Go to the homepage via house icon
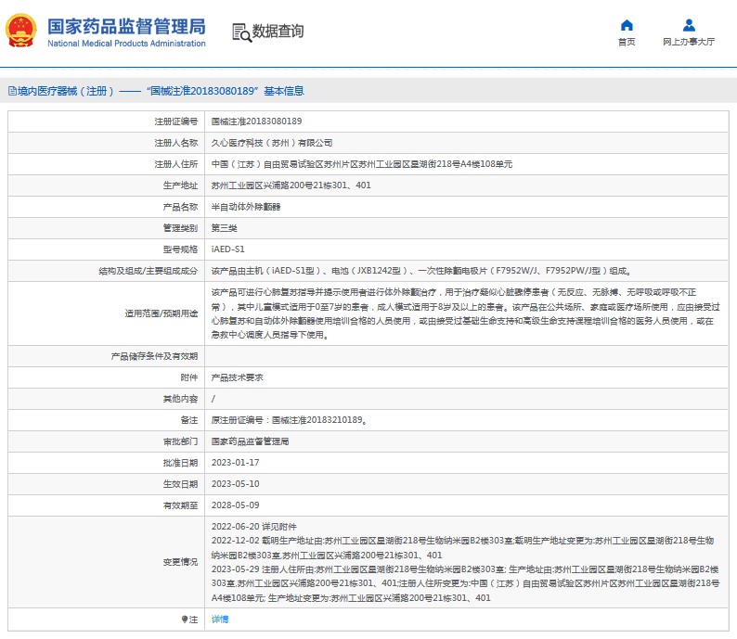 pyautogui.click(x=627, y=25)
